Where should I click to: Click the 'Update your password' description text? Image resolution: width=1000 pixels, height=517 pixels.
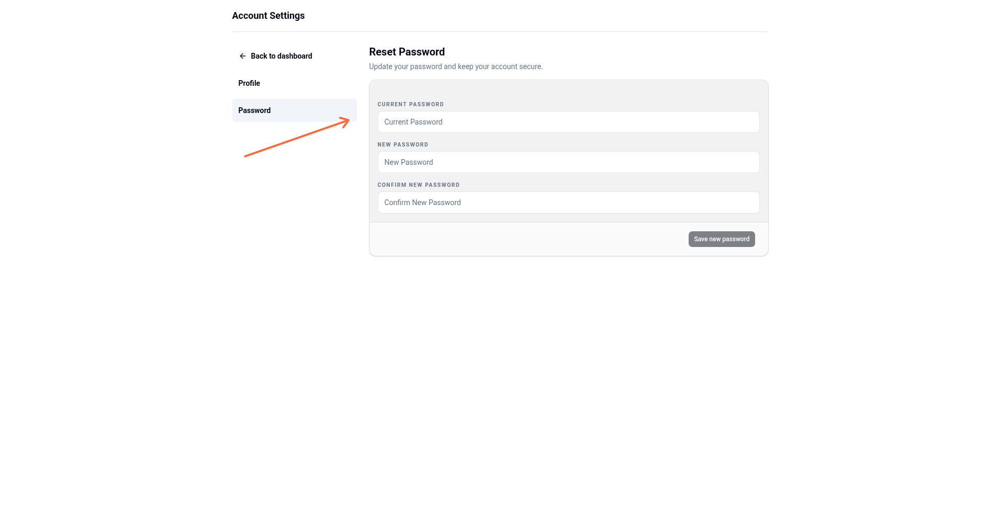click(x=456, y=66)
